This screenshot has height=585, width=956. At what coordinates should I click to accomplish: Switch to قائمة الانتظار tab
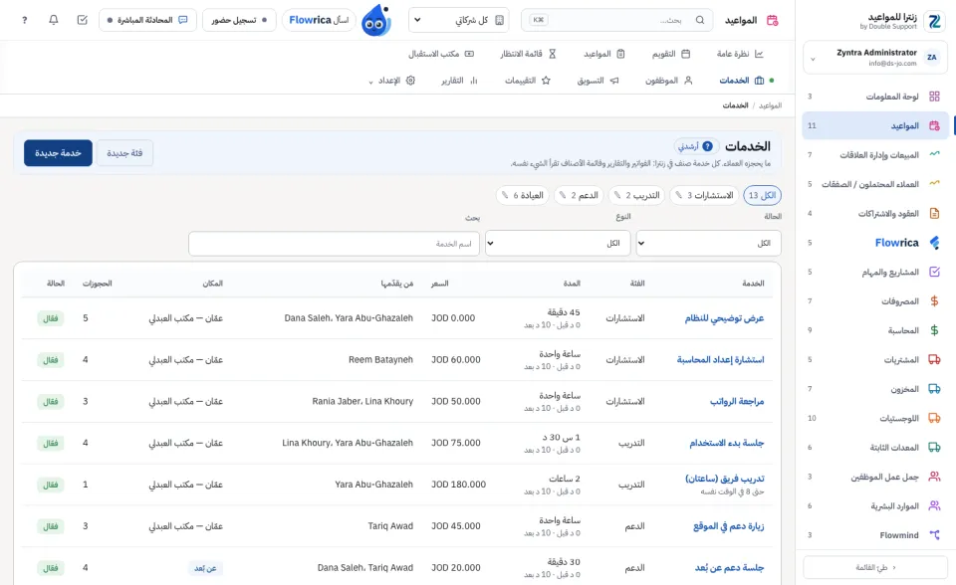[528, 54]
